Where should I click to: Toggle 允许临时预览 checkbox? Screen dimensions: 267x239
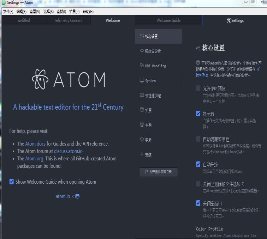tap(198, 88)
